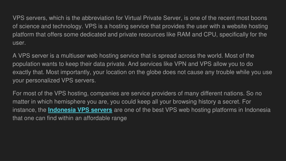This screenshot has width=286, height=161.
Task: Click the words 'website hosting' in first paragraph
Action: point(247,26)
